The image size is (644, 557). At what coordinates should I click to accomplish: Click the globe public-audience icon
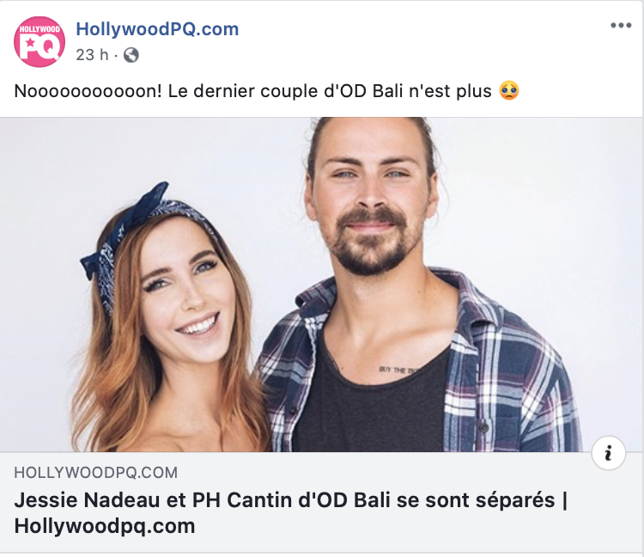click(131, 55)
